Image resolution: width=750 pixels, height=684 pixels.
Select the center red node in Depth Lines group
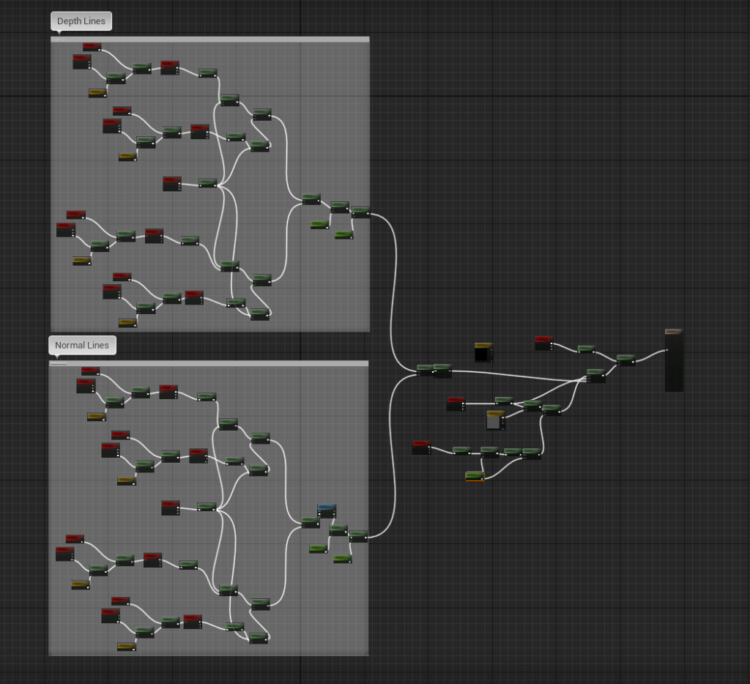[x=171, y=183]
